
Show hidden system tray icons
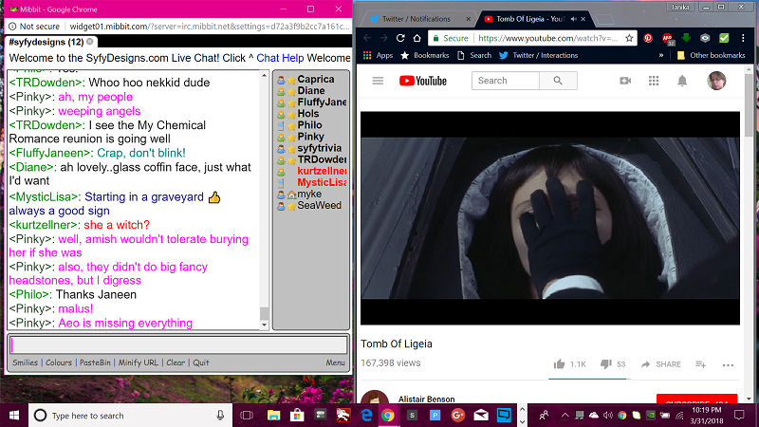[565, 416]
